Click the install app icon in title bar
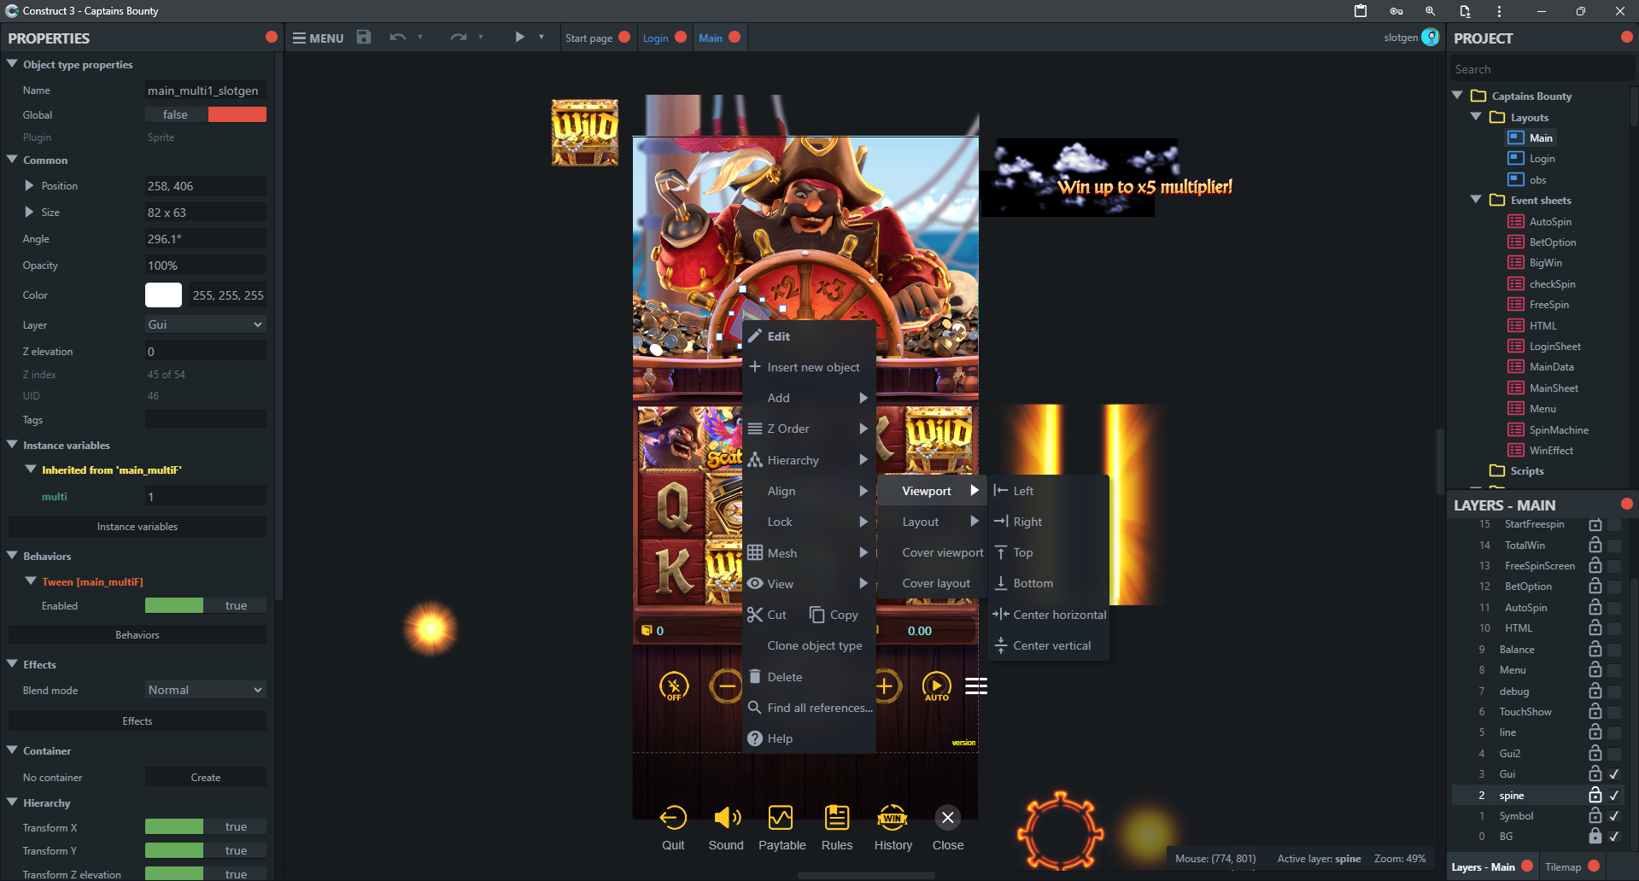Viewport: 1639px width, 881px height. (1465, 11)
